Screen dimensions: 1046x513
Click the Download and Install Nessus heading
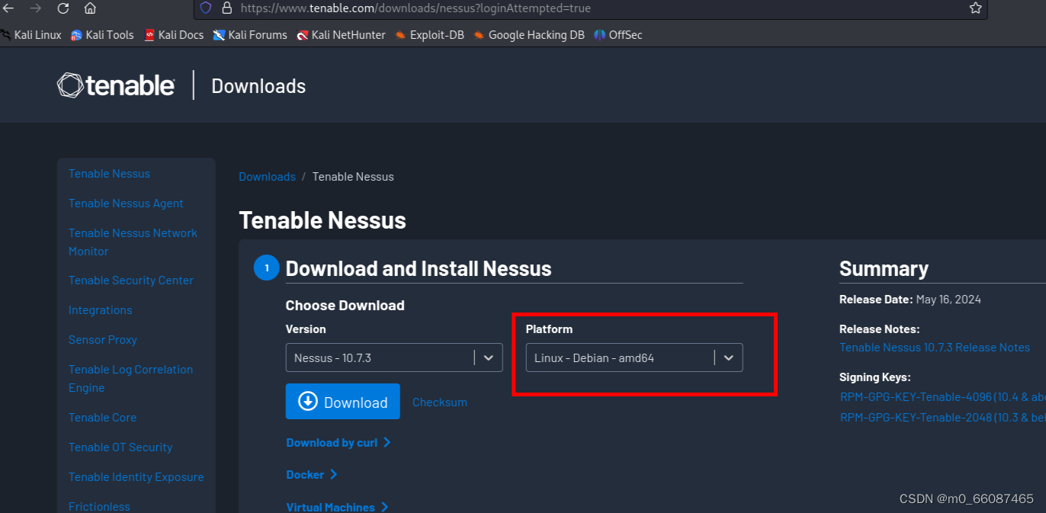[419, 268]
